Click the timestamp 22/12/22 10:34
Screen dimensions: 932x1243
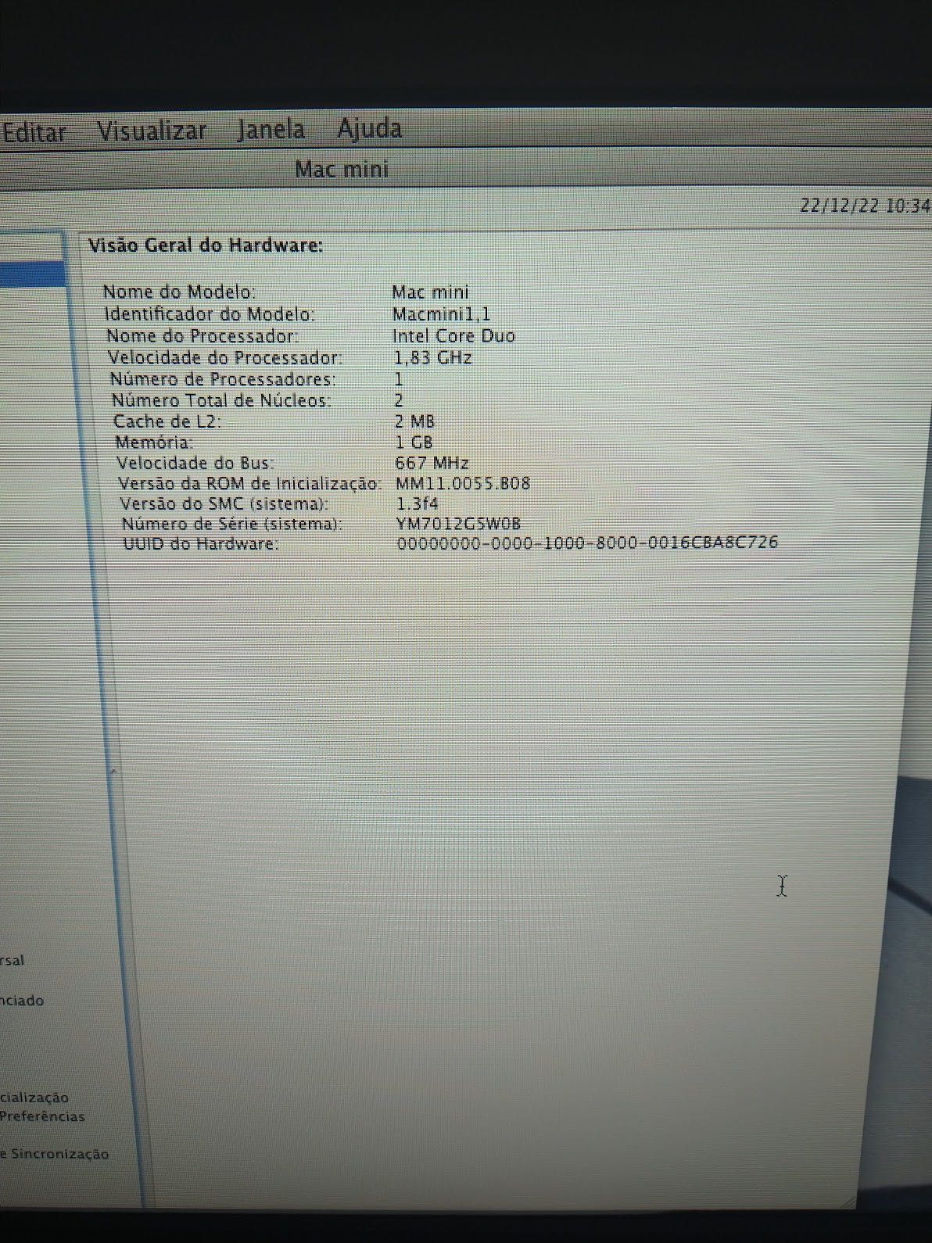coord(865,206)
